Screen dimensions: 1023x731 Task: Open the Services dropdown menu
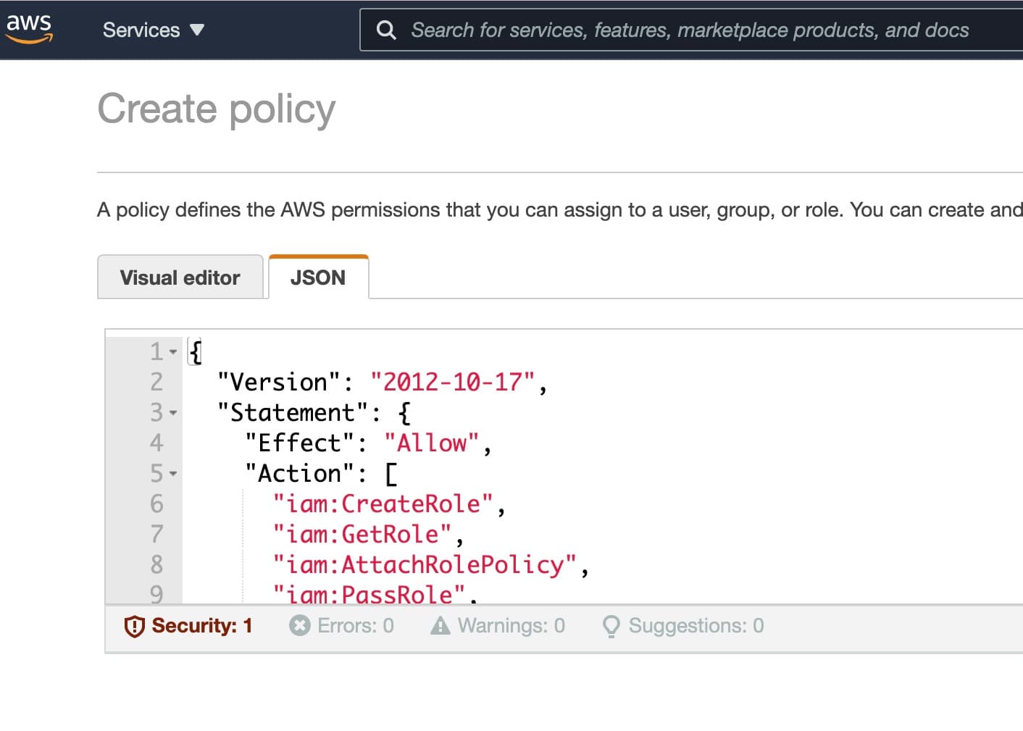click(154, 30)
